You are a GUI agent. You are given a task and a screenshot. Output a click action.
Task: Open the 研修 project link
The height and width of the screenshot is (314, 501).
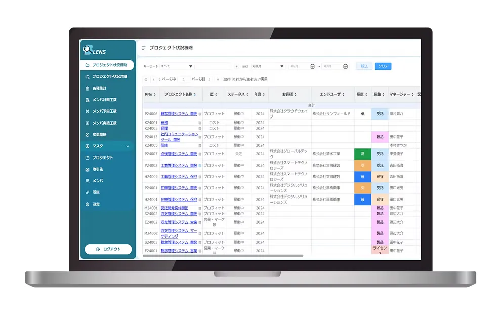point(164,145)
